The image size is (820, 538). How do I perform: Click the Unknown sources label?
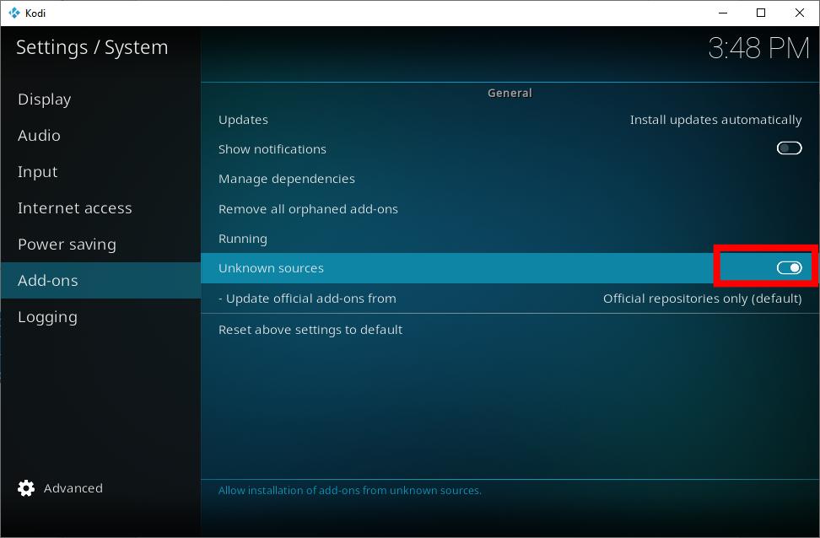click(x=271, y=268)
